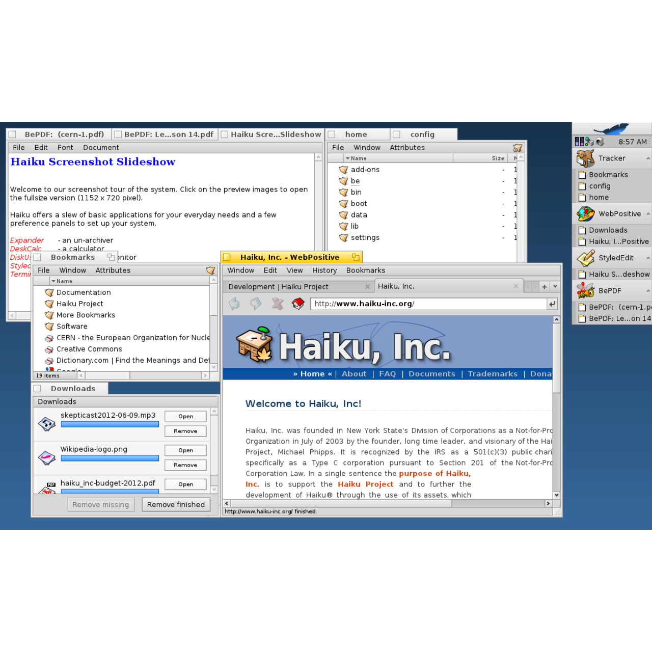Click the Forward navigation arrow in WebPositive
The height and width of the screenshot is (652, 652).
[x=256, y=304]
